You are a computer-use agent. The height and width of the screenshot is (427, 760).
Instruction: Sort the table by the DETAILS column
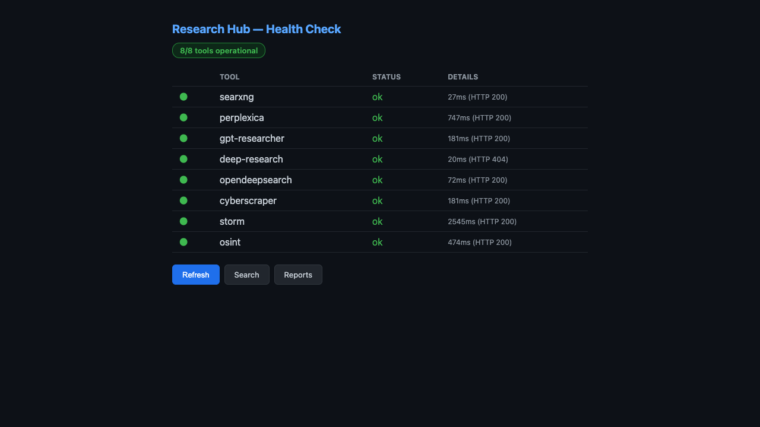coord(463,77)
